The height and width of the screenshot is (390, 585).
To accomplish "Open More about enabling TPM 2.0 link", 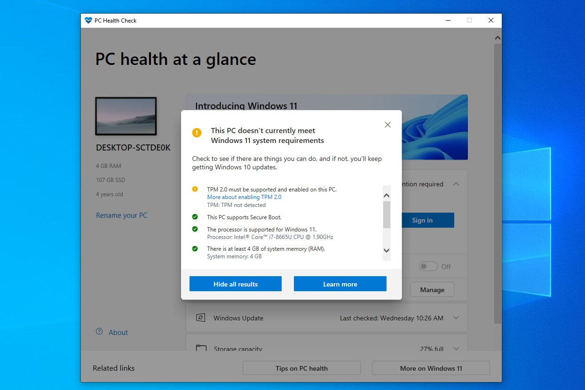I will point(244,197).
